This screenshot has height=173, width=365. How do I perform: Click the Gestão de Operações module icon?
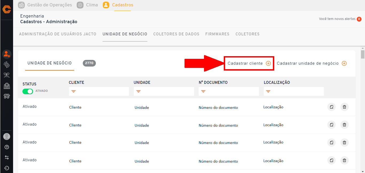coord(21,5)
